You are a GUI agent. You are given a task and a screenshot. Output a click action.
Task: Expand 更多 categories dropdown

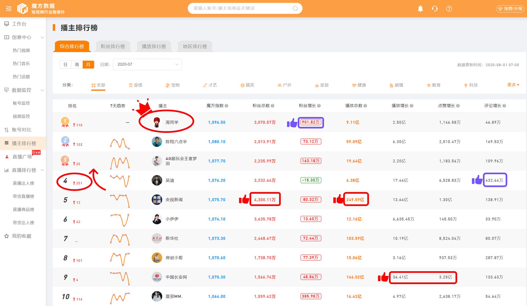pyautogui.click(x=513, y=85)
